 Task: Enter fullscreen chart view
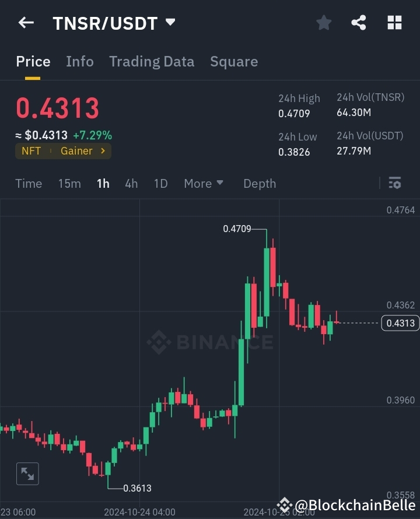click(x=27, y=474)
